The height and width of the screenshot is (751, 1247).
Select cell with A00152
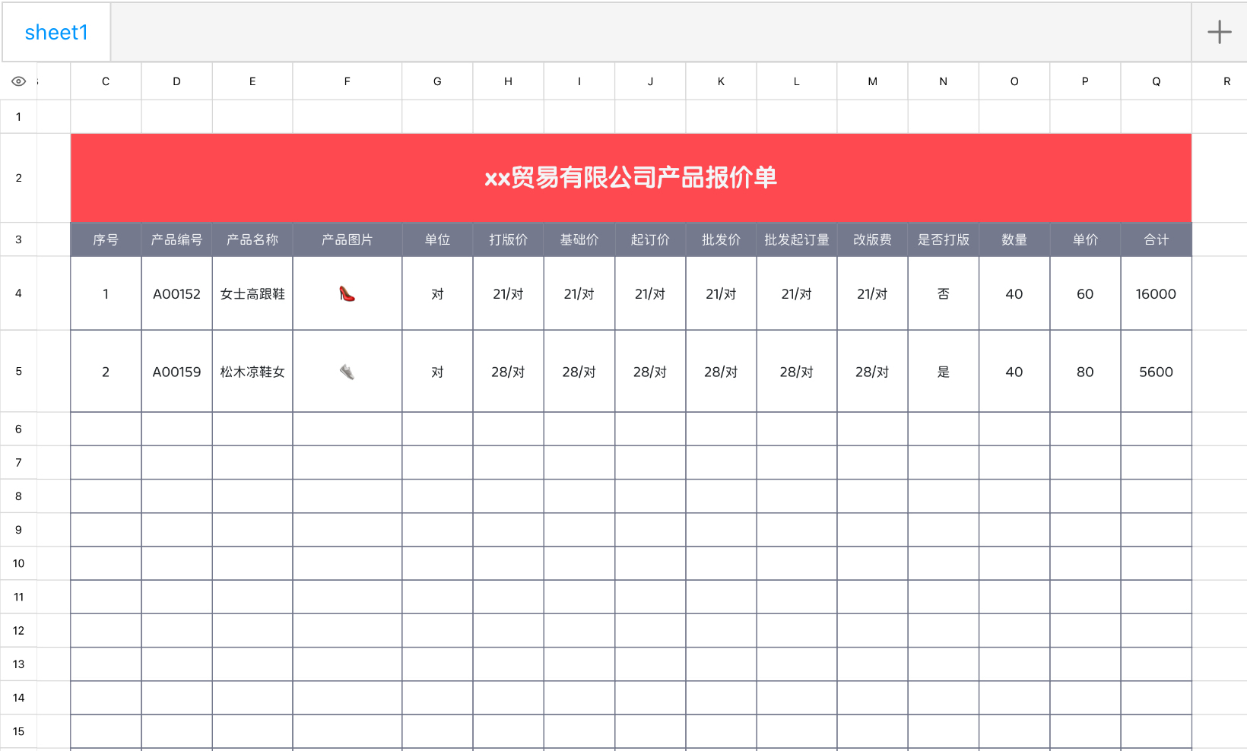click(176, 293)
